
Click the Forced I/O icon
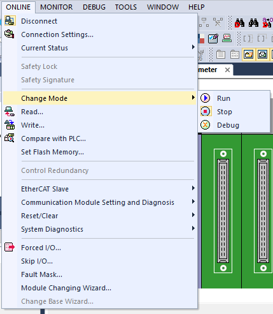click(10, 248)
